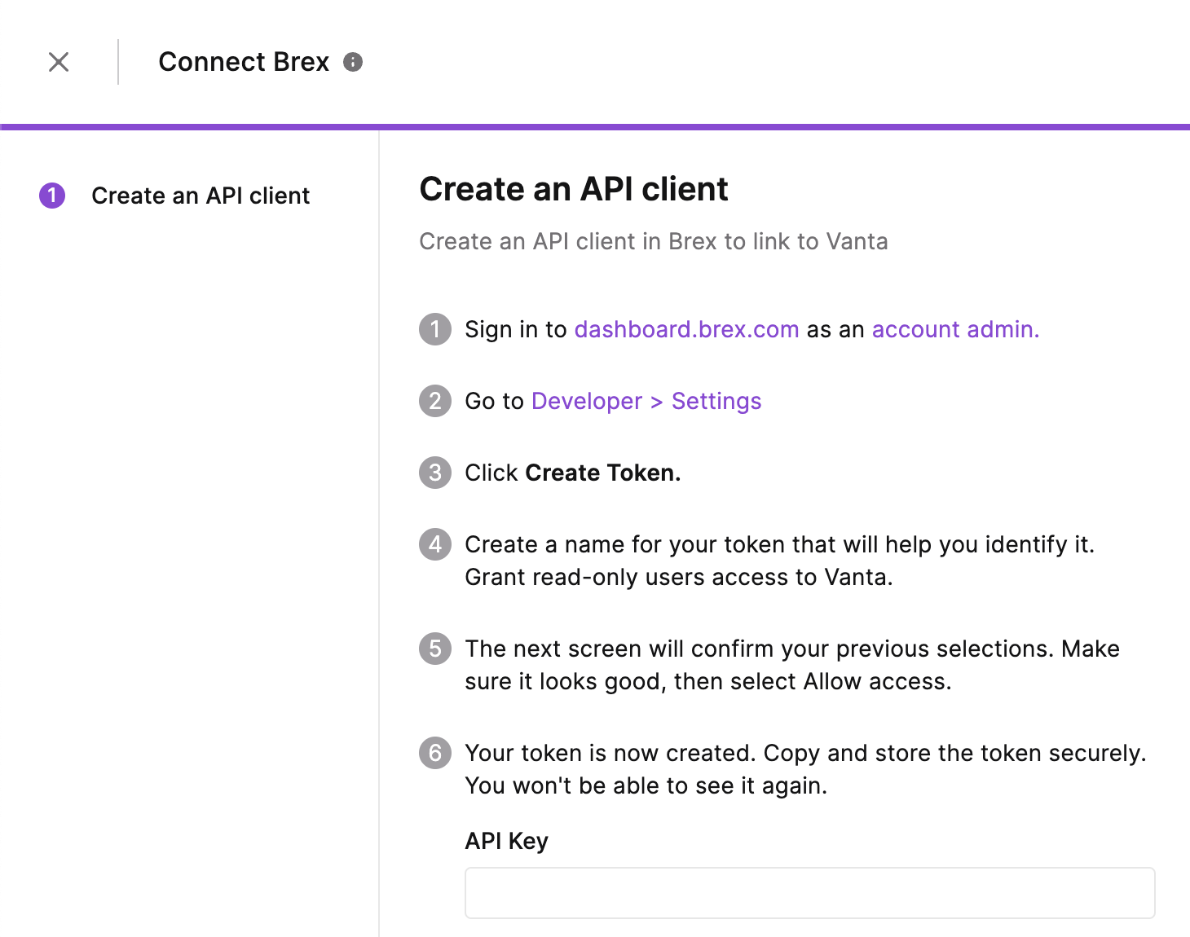Click the Create an API client main heading
The width and height of the screenshot is (1190, 937).
[x=574, y=189]
